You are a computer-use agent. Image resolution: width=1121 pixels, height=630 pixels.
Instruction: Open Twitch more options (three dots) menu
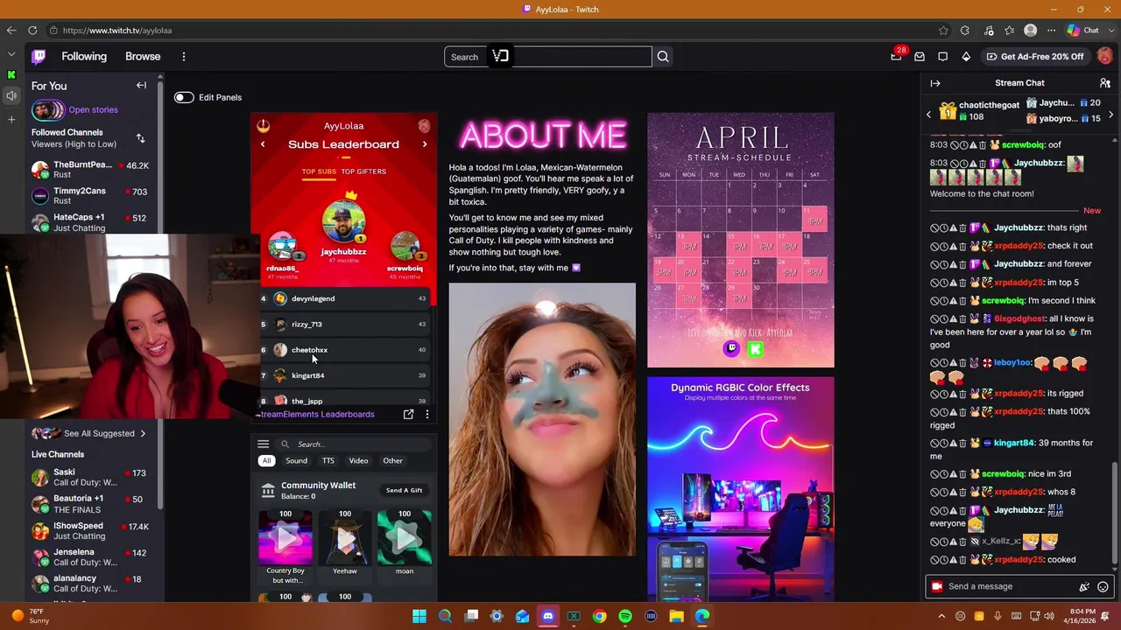pyautogui.click(x=184, y=57)
